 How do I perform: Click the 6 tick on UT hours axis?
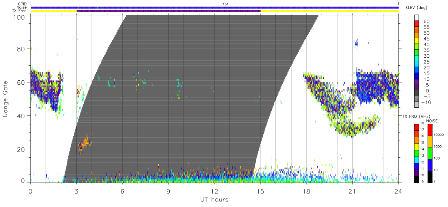pos(122,191)
